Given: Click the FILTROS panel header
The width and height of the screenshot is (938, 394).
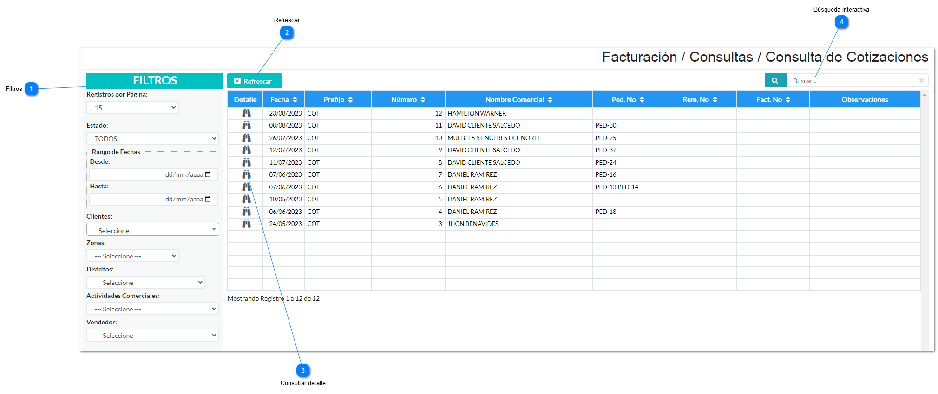Looking at the screenshot, I should 155,81.
